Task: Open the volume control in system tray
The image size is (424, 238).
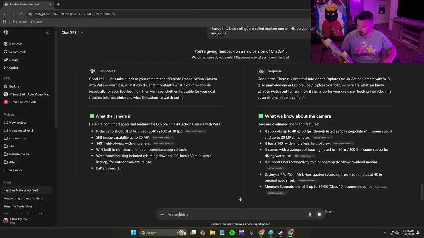Action: tap(397, 233)
